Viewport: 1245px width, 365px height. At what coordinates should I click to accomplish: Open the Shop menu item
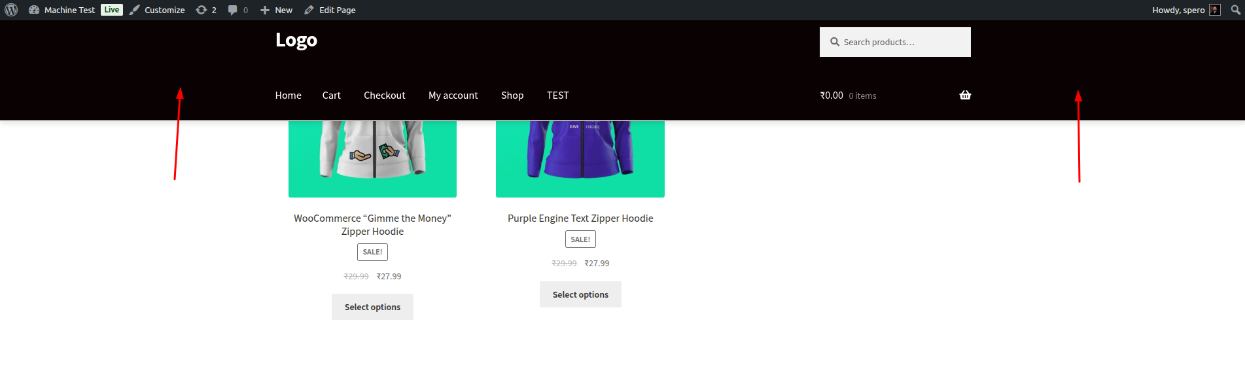[512, 96]
